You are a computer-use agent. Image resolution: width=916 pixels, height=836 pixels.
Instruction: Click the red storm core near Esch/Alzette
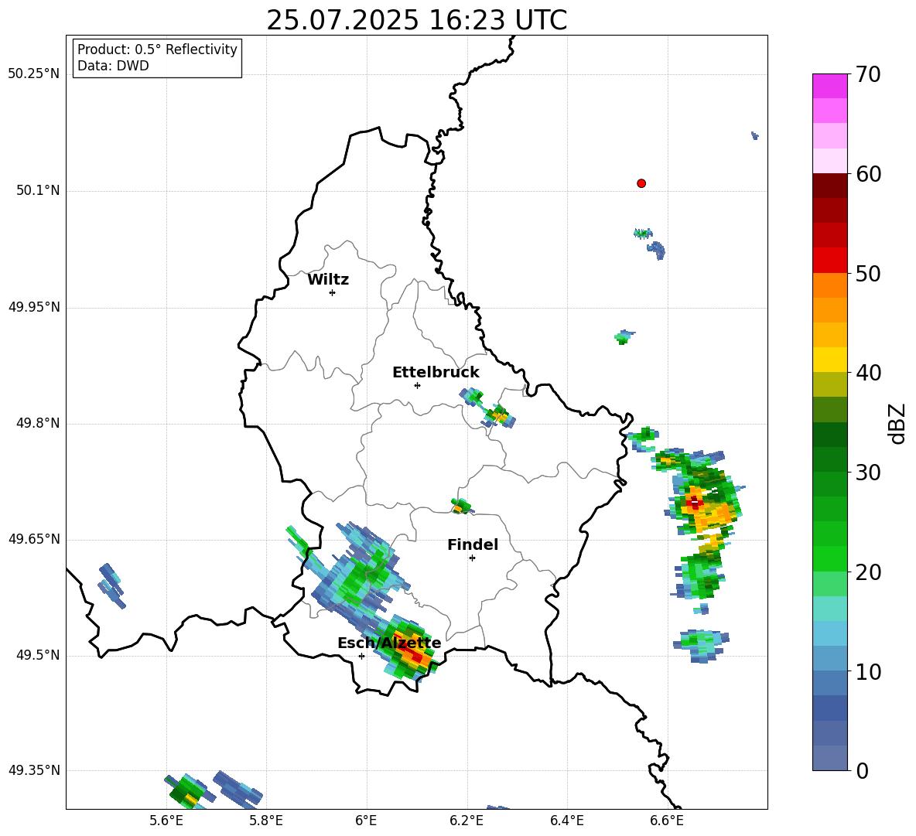point(412,651)
